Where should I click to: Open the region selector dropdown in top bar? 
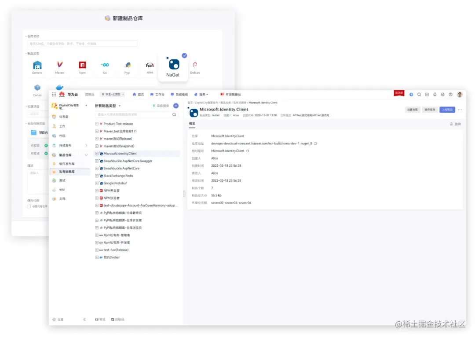pyautogui.click(x=113, y=95)
